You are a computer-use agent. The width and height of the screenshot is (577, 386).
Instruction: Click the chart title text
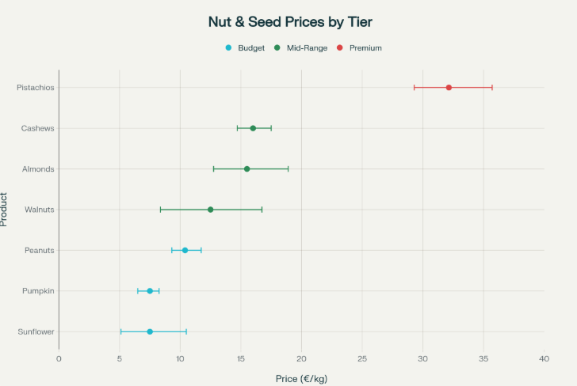[289, 21]
